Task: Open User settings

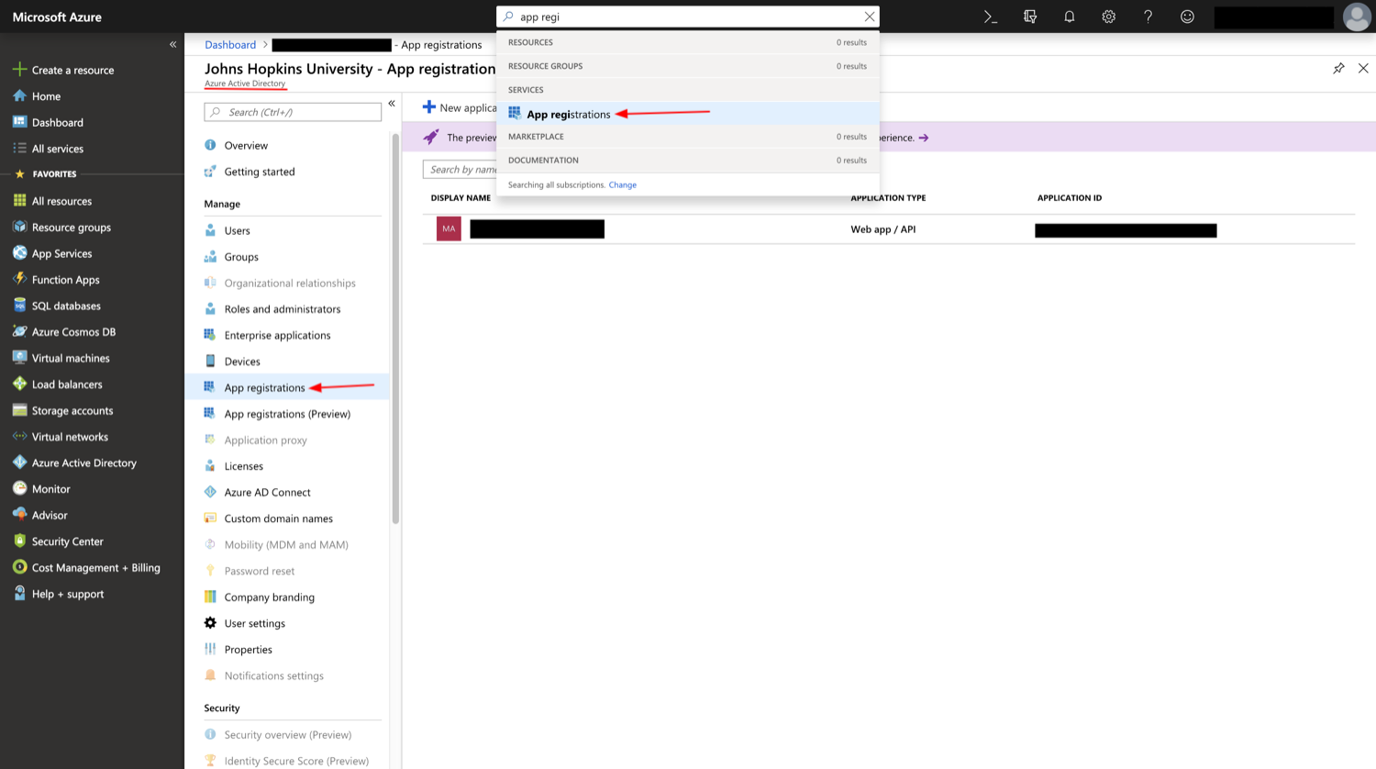Action: point(254,623)
